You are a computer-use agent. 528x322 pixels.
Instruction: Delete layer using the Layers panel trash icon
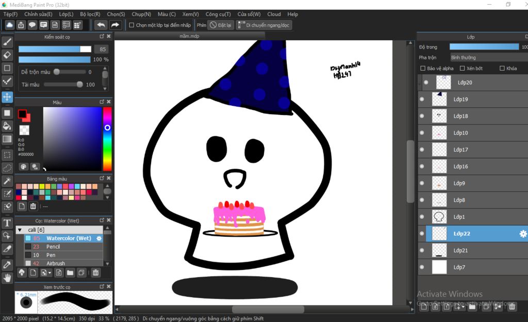[x=512, y=307]
